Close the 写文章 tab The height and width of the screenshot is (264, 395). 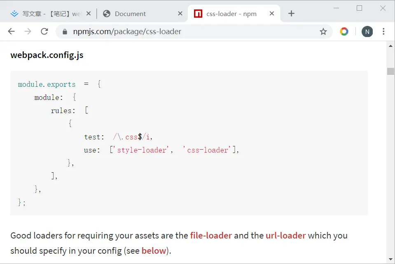(89, 14)
